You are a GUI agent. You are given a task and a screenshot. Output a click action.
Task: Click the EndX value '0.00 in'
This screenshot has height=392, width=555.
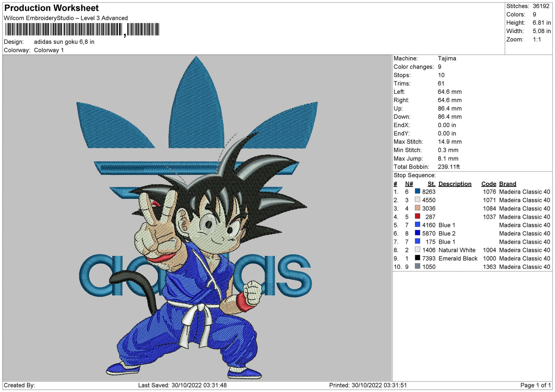(447, 125)
